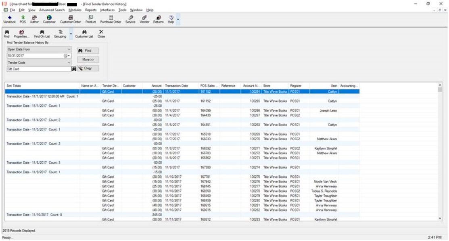449x241 pixels.
Task: Click the Reference column header
Action: click(230, 86)
